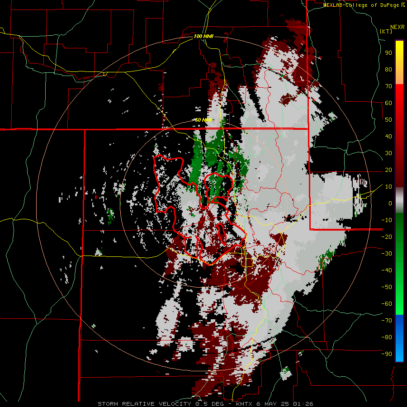
Task: Click the 100 NMI range ring label
Action: click(x=203, y=36)
